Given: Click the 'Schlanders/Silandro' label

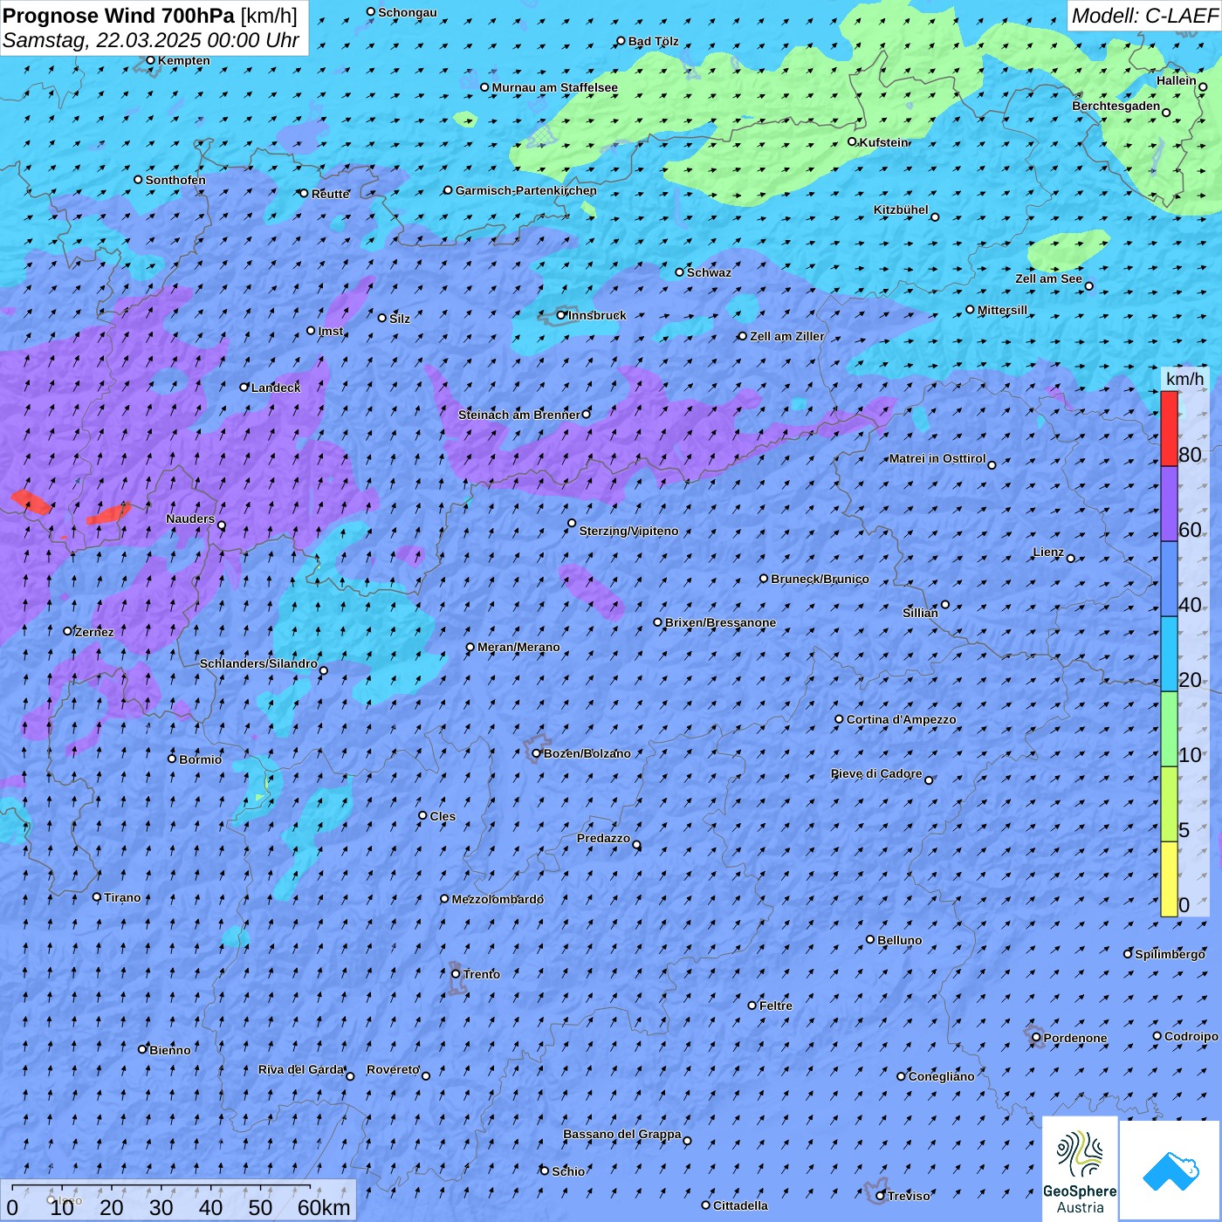Looking at the screenshot, I should click(x=258, y=663).
